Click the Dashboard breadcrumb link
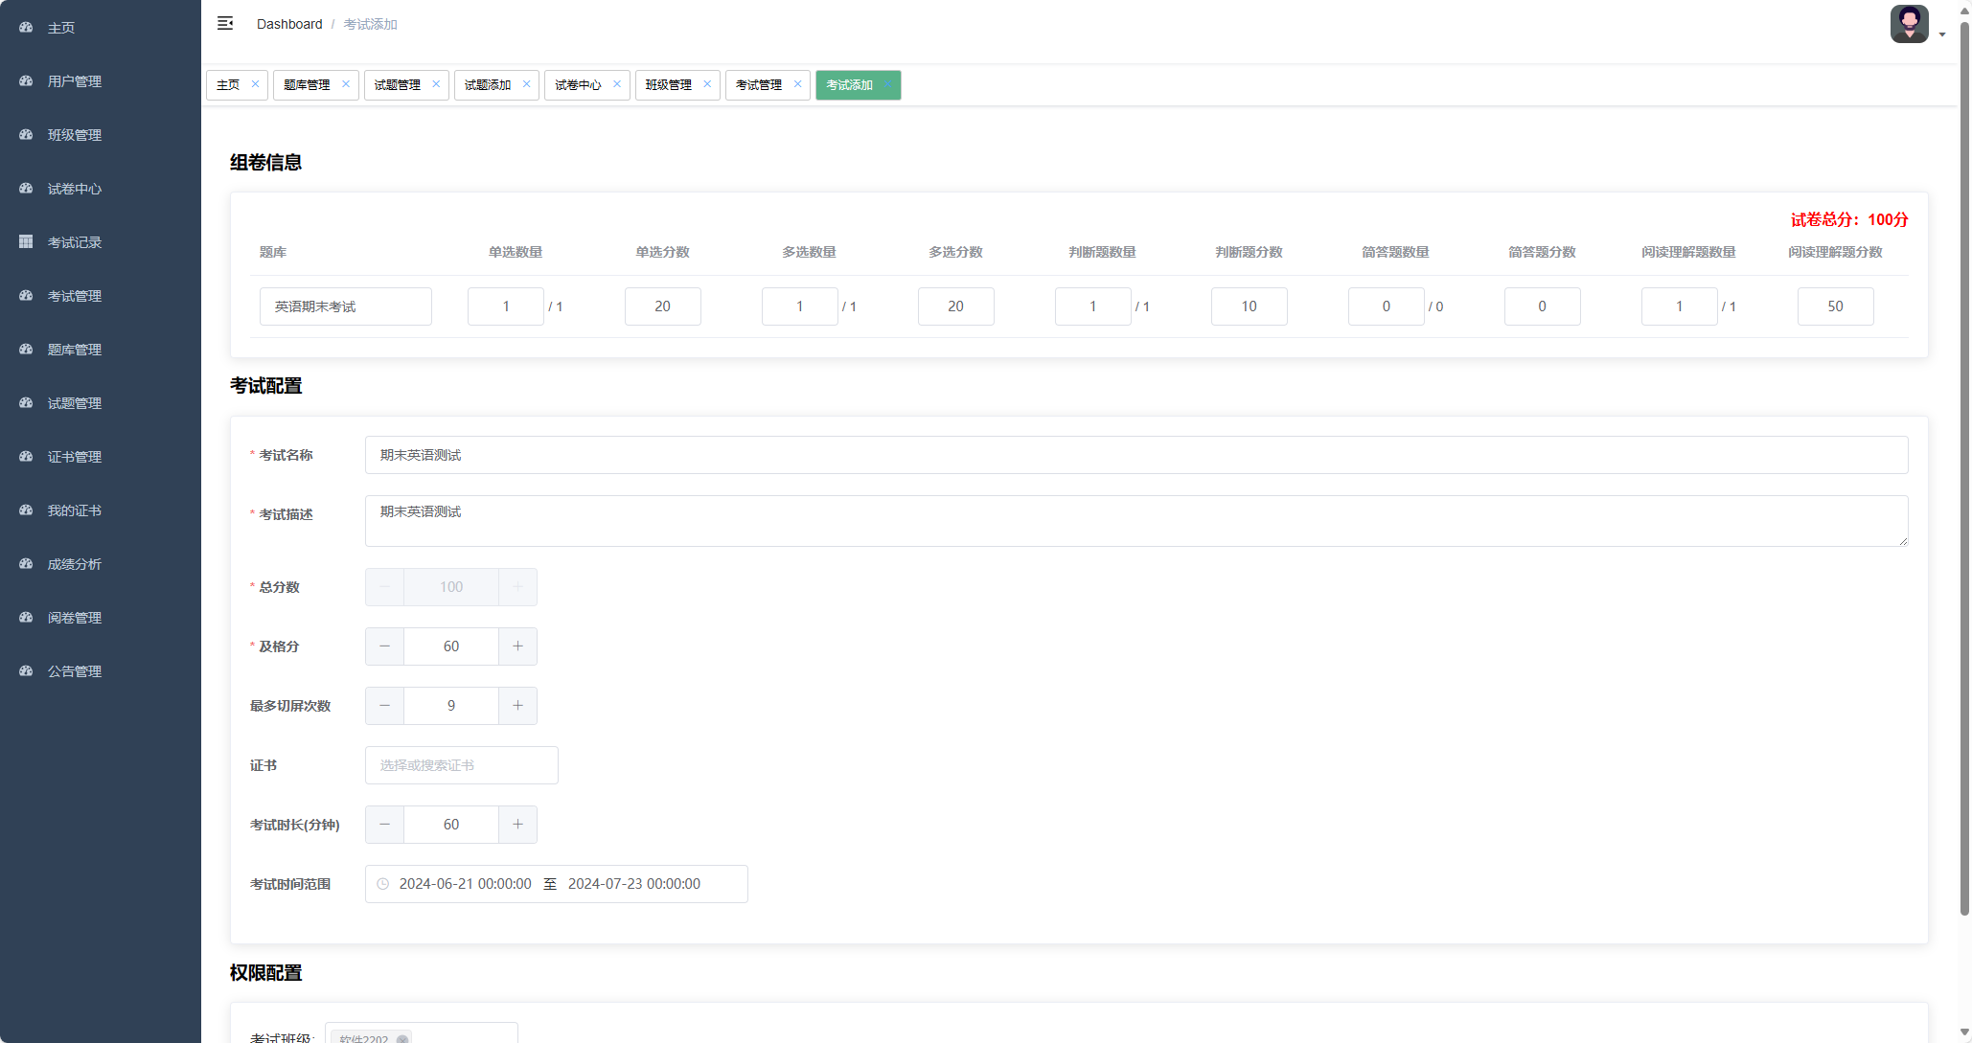This screenshot has width=1972, height=1043. (289, 24)
